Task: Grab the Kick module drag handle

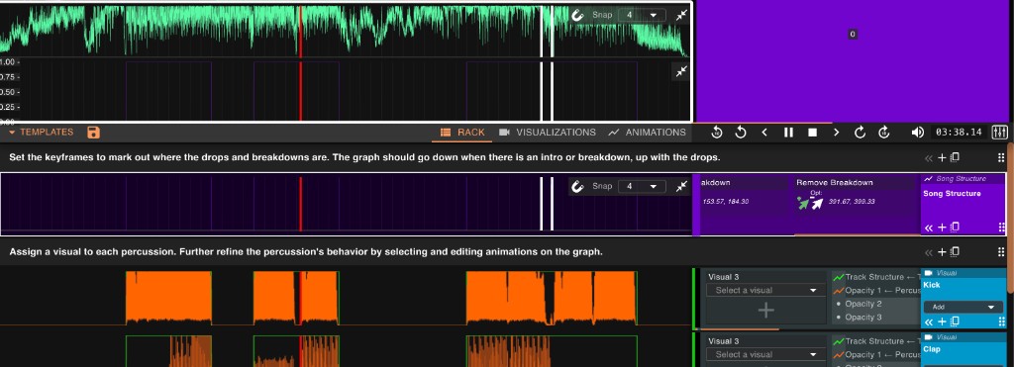Action: (x=1002, y=321)
